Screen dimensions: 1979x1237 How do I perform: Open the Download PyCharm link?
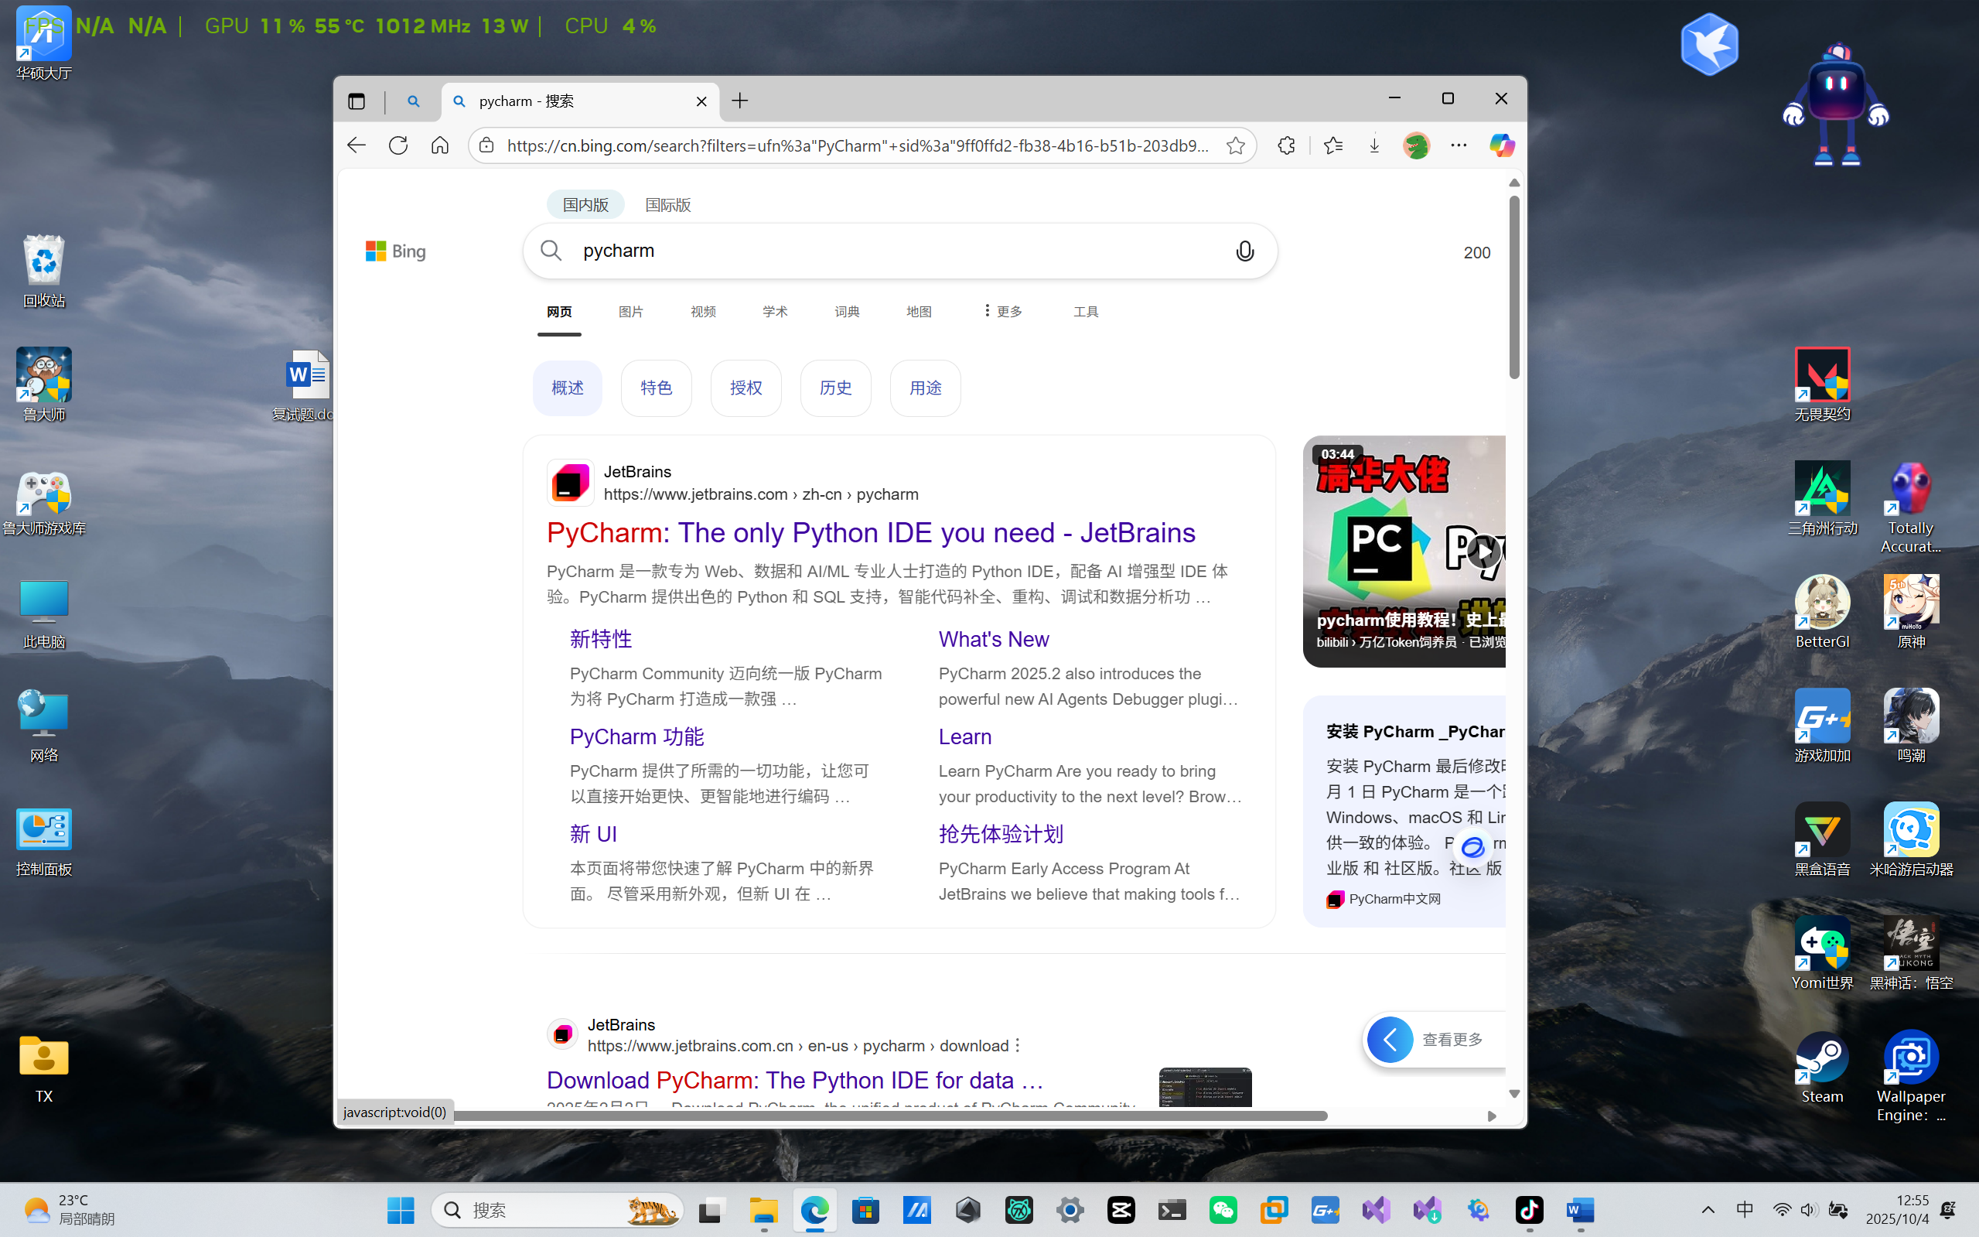tap(794, 1079)
